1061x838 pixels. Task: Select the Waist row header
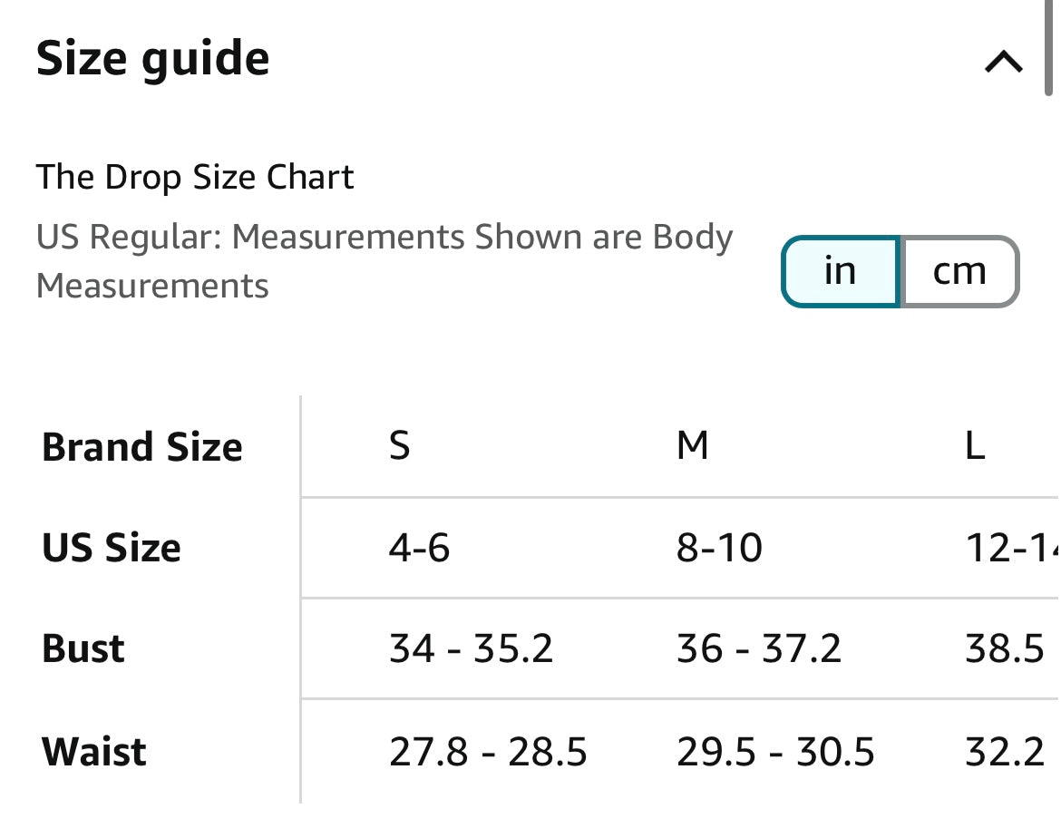[x=94, y=752]
